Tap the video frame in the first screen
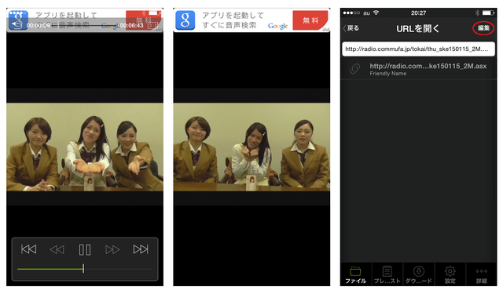Image resolution: width=503 pixels, height=294 pixels. [x=85, y=147]
